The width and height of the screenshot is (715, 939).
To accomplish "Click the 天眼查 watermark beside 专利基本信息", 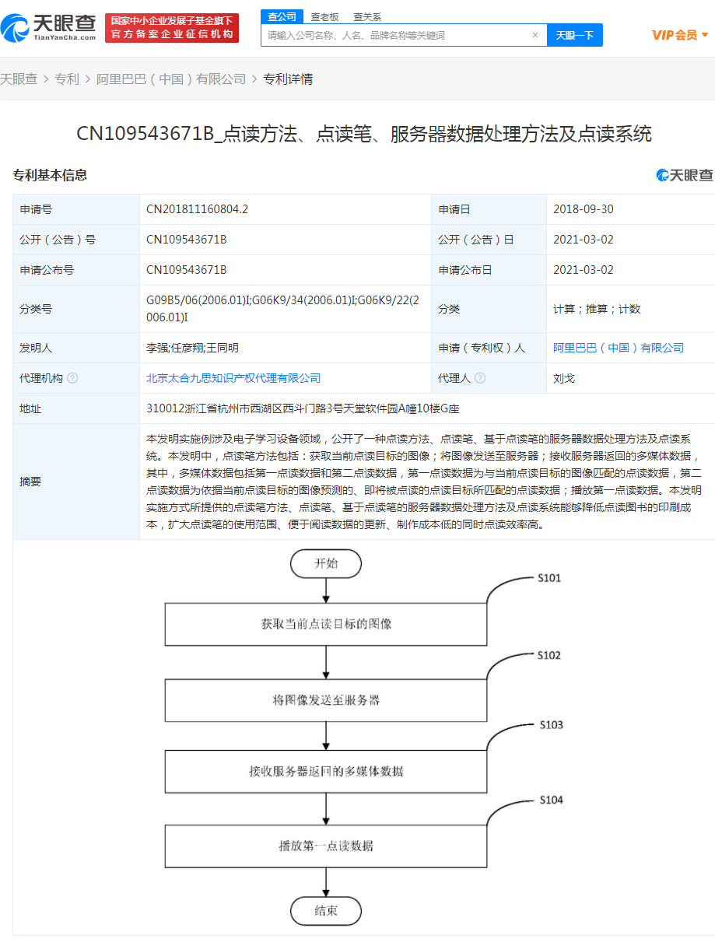I will tap(685, 176).
